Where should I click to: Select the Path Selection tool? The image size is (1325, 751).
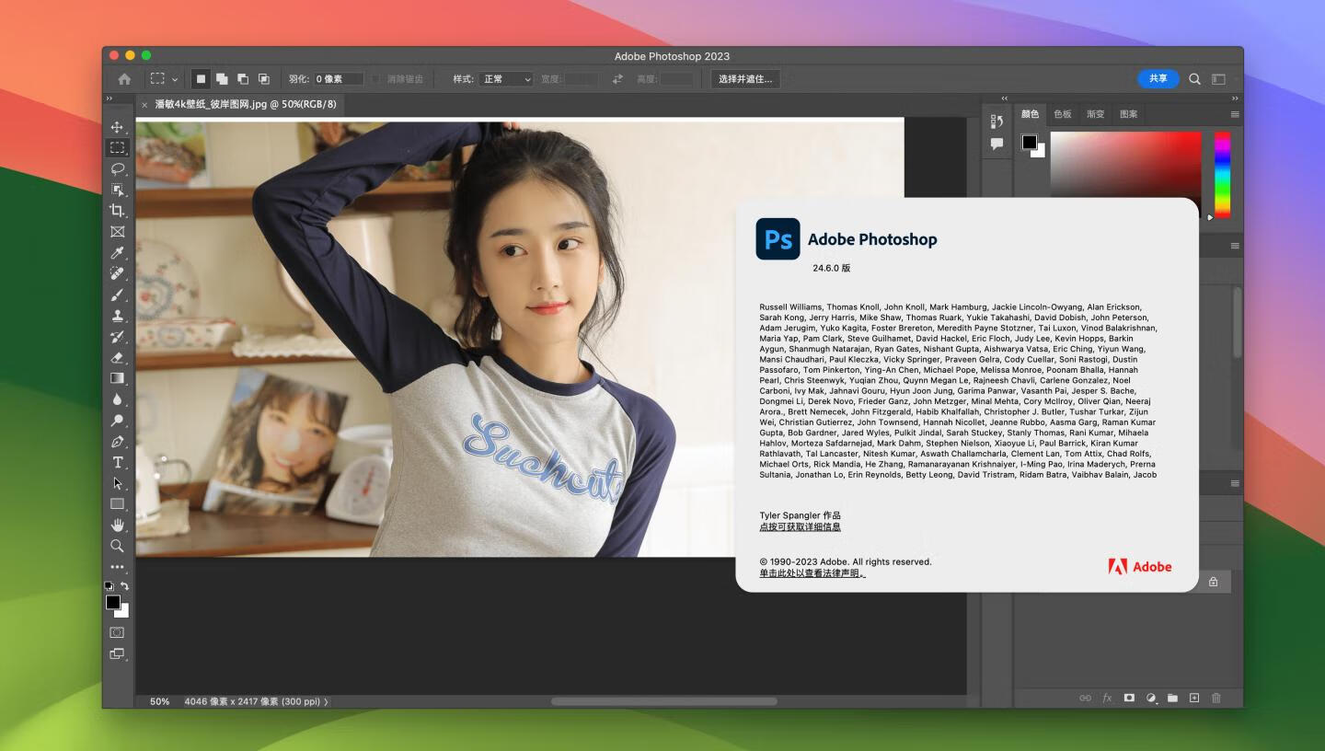click(117, 483)
